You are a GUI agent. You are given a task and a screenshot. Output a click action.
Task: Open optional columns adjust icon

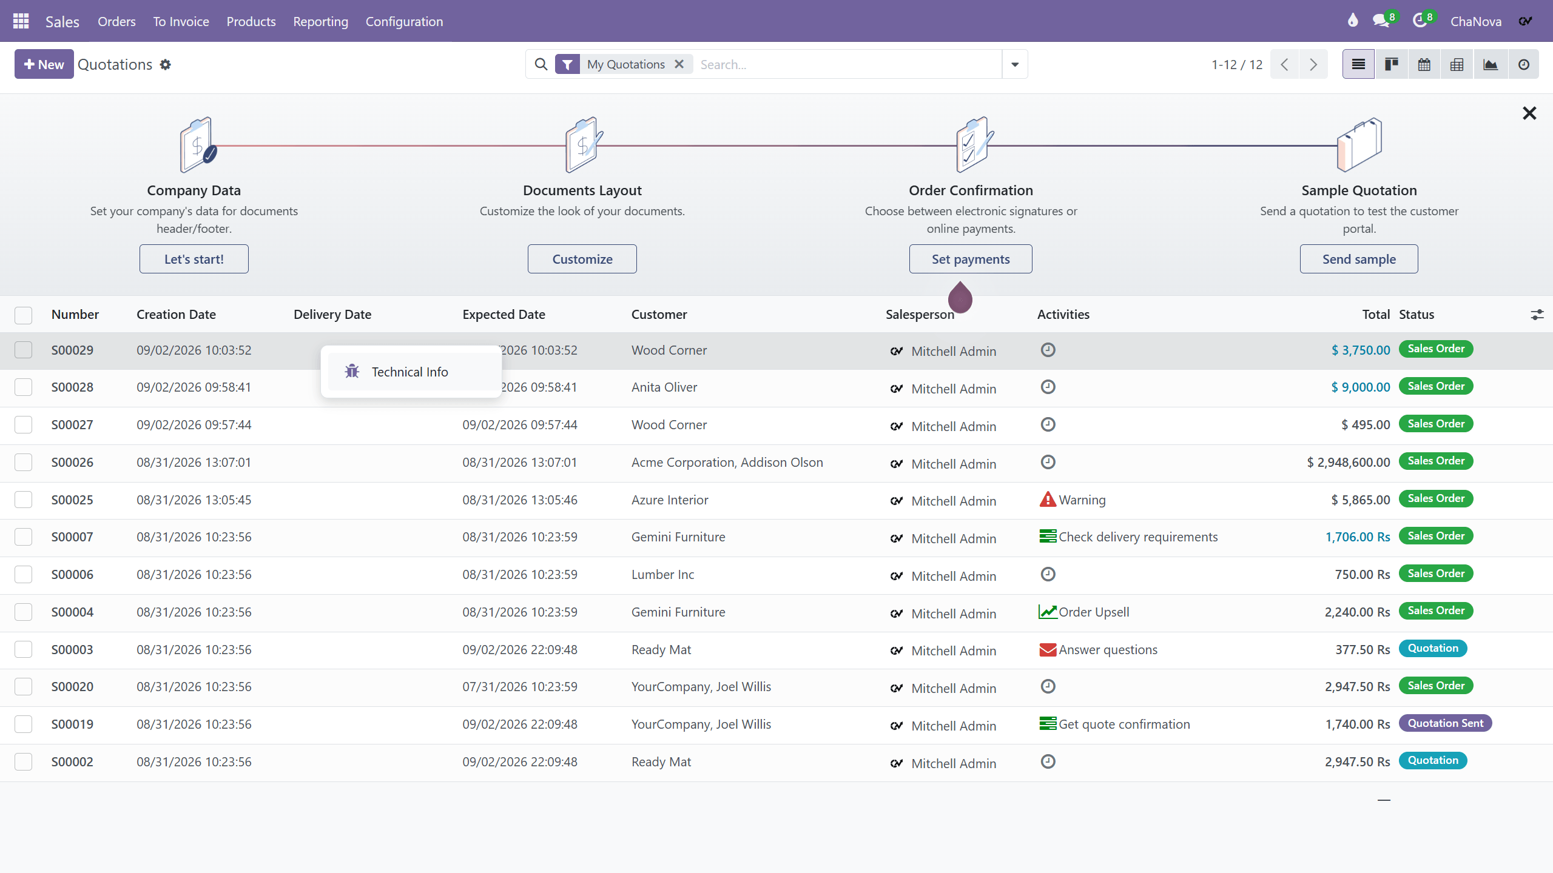tap(1537, 315)
